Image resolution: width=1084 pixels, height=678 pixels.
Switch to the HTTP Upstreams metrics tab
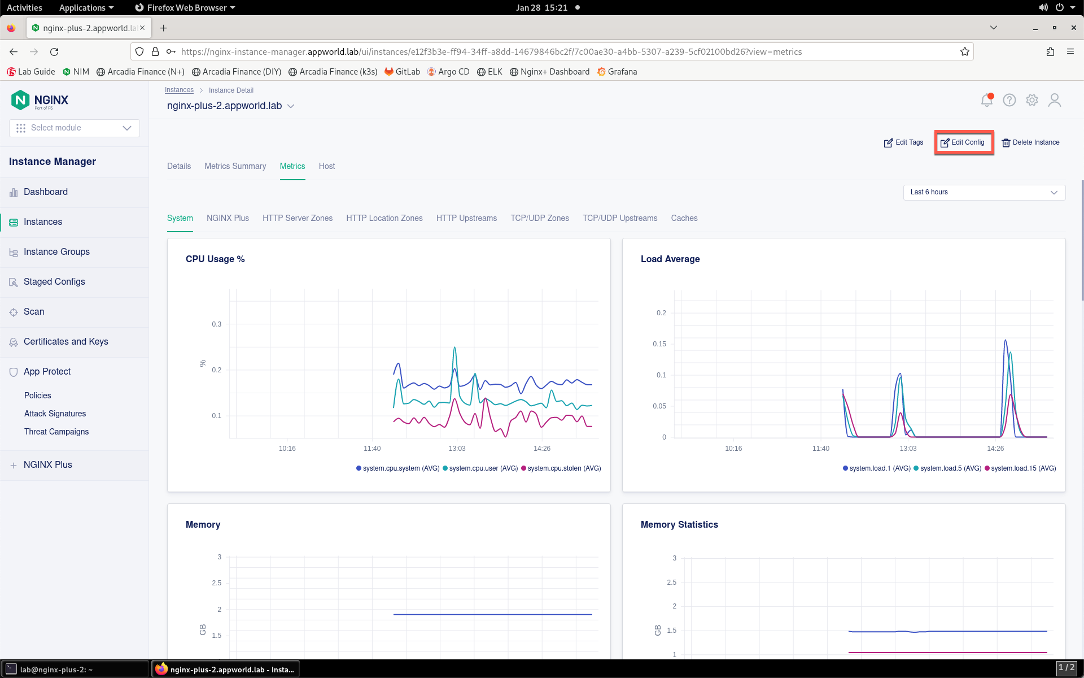(466, 218)
